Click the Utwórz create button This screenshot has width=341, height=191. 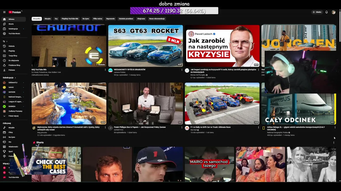pyautogui.click(x=317, y=12)
